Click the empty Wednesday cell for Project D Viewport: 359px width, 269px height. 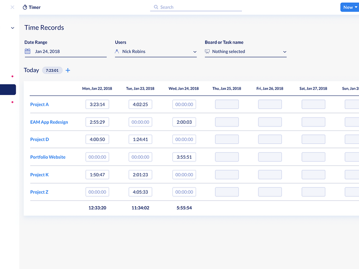(184, 139)
